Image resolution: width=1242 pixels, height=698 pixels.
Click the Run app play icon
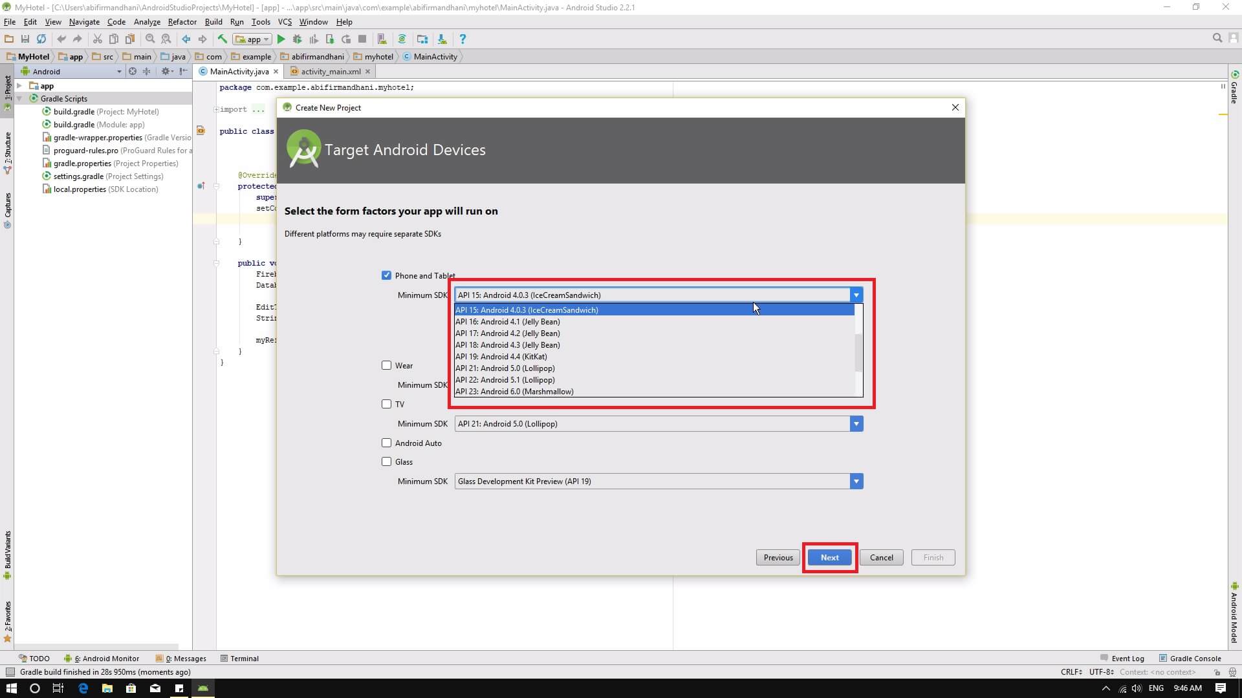(281, 39)
